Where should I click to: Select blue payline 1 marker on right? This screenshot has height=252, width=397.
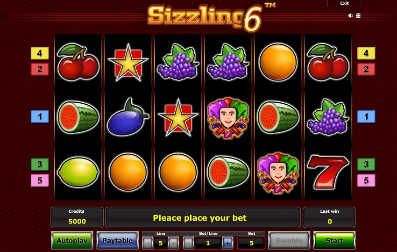[366, 116]
